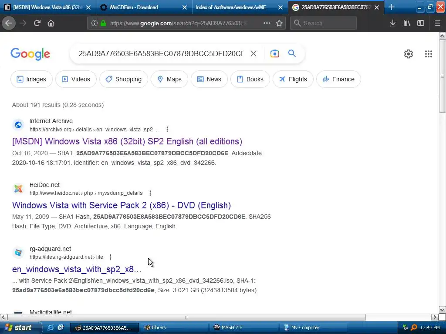Filter results by News
Screen dimensions: 446x334
tap(209, 79)
